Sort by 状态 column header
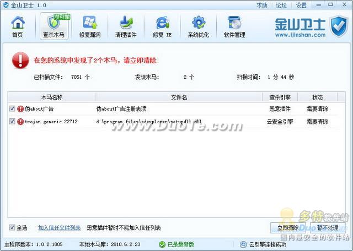353x251 pixels. 318,97
